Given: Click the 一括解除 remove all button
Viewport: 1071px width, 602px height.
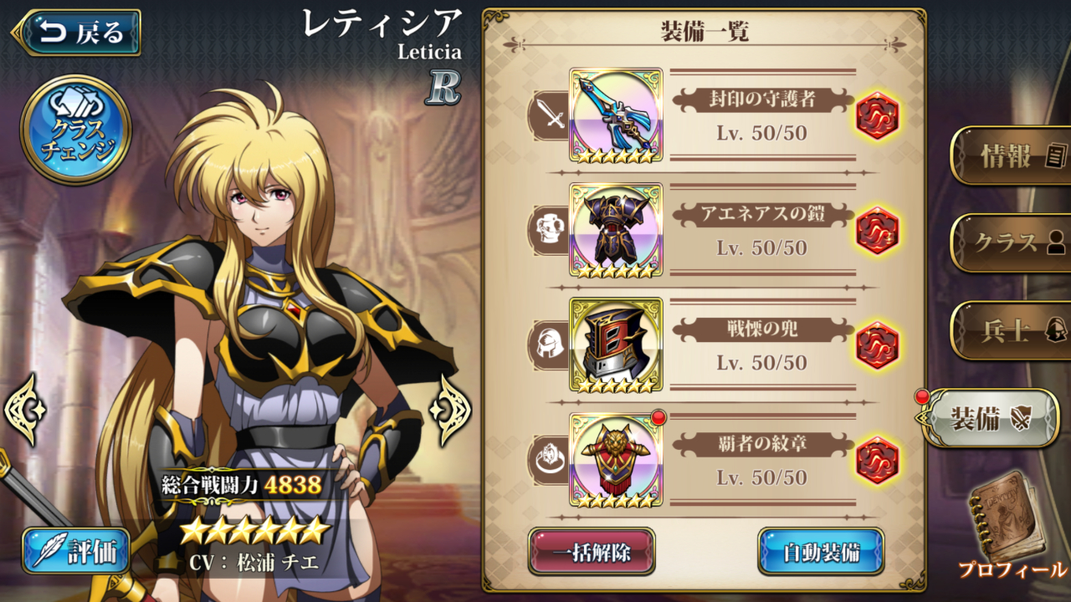Looking at the screenshot, I should (592, 552).
